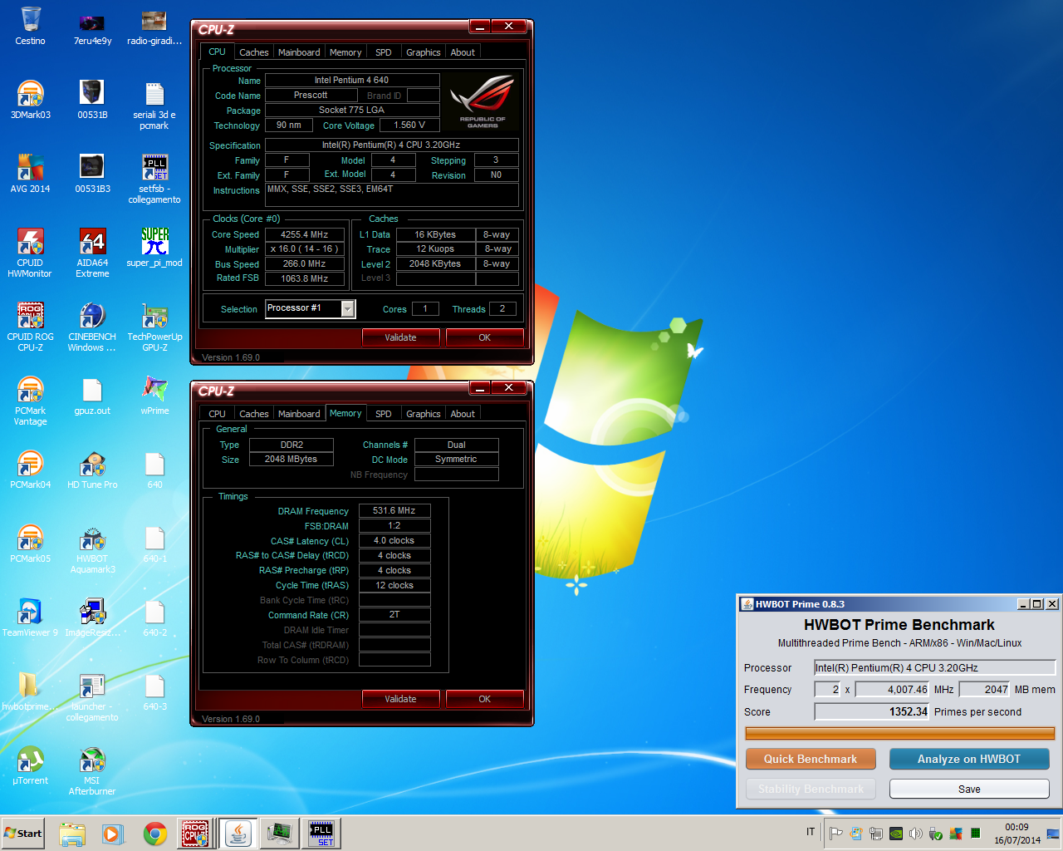
Task: Open the Processor #1 selection dropdown
Action: coord(310,309)
